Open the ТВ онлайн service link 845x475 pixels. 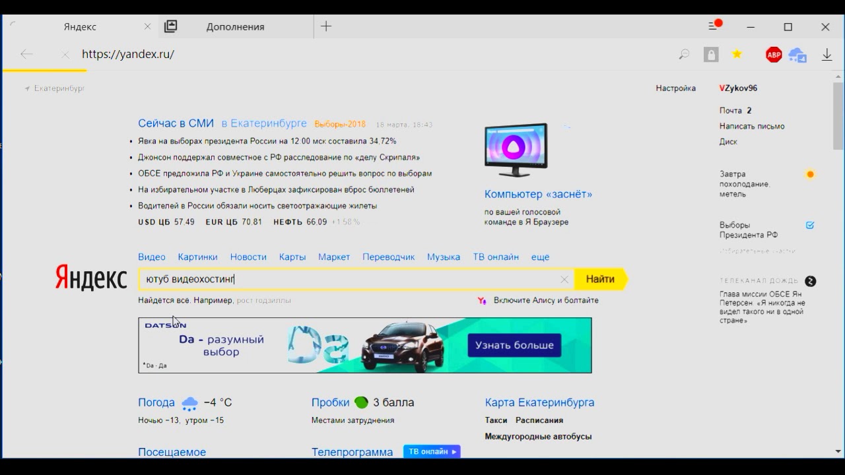click(496, 257)
